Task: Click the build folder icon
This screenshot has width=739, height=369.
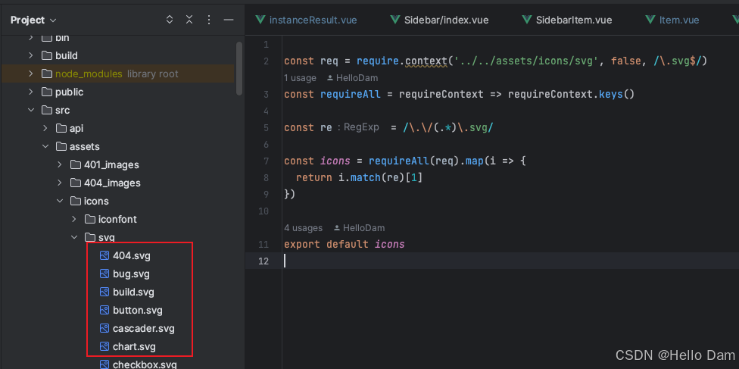Action: [x=46, y=55]
